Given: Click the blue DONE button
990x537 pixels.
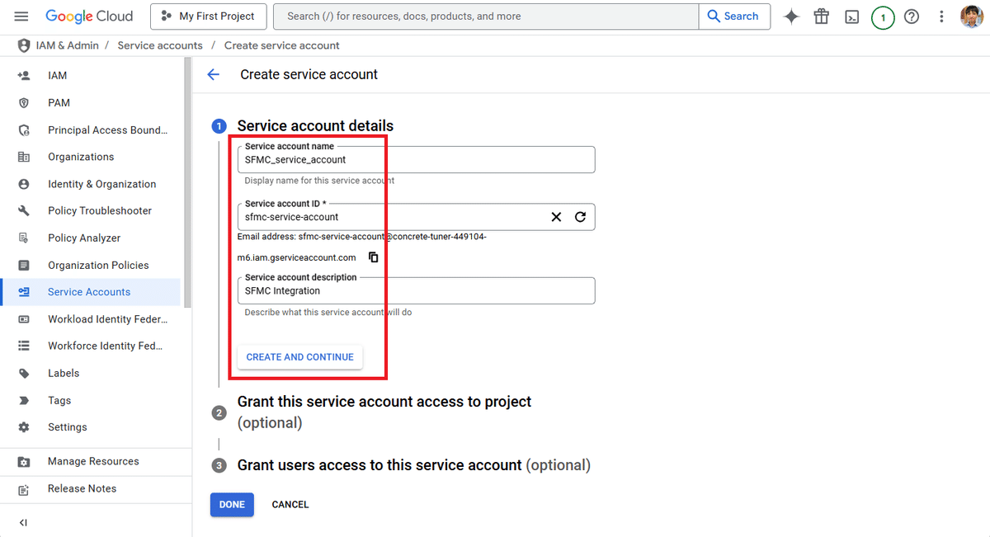Looking at the screenshot, I should (232, 504).
